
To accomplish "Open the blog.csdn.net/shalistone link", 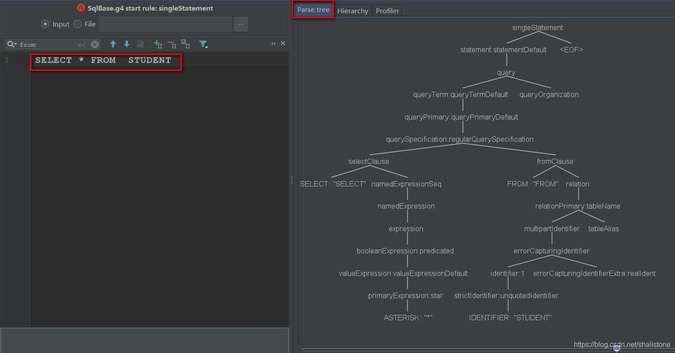I will [621, 344].
